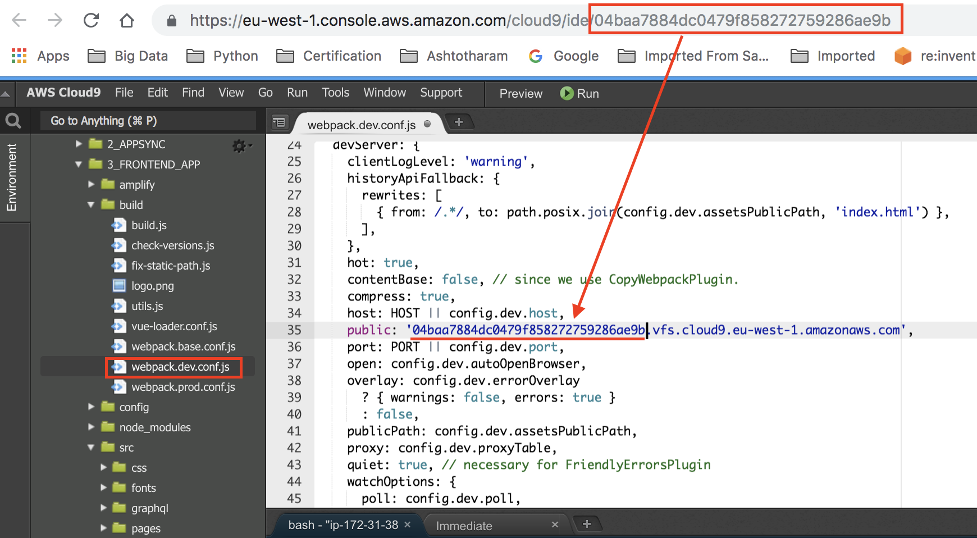The height and width of the screenshot is (538, 977).
Task: Open build.js in the file tree
Action: pyautogui.click(x=149, y=225)
